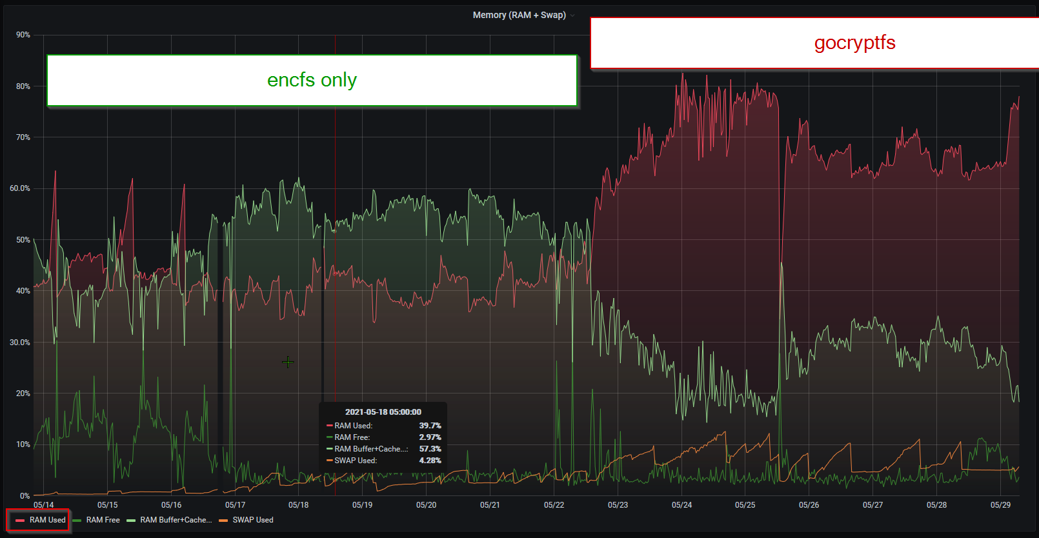Click the 30.0% y-axis label
Viewport: 1039px width, 538px height.
pos(20,343)
